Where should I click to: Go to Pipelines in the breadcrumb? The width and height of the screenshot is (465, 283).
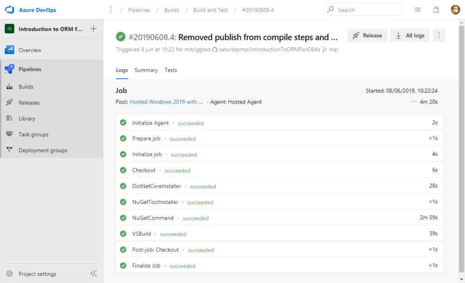[x=139, y=10]
